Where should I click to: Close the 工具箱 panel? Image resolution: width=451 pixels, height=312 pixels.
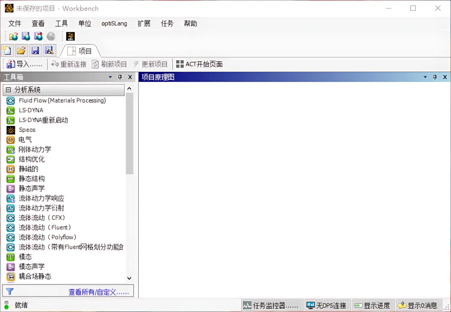[x=130, y=77]
